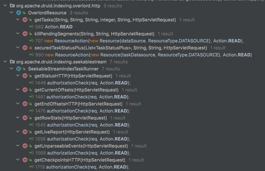Click the folder icon of overlord.http package
The width and height of the screenshot is (265, 171).
pyautogui.click(x=12, y=6)
